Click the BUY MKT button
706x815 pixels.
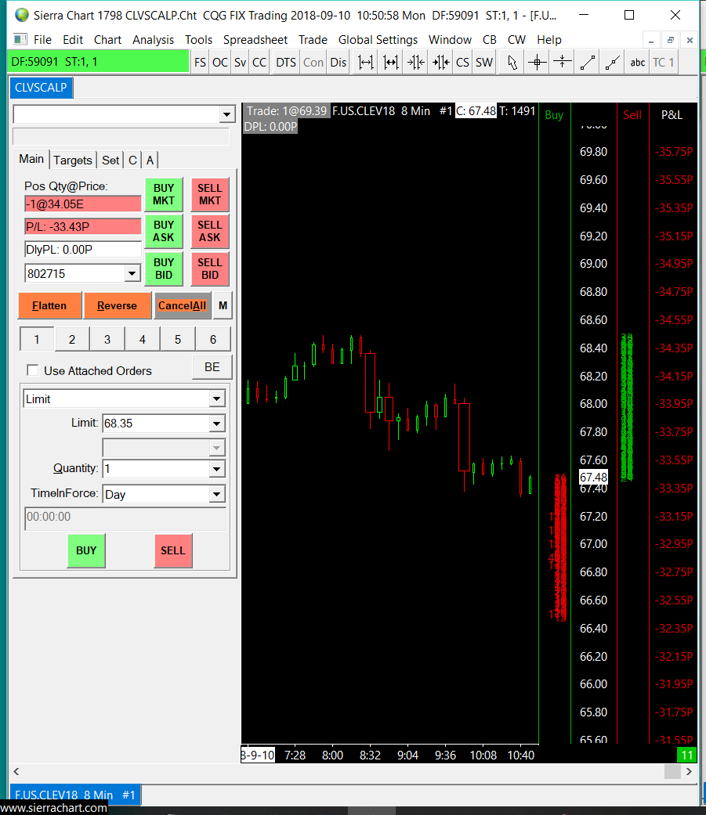tap(163, 194)
